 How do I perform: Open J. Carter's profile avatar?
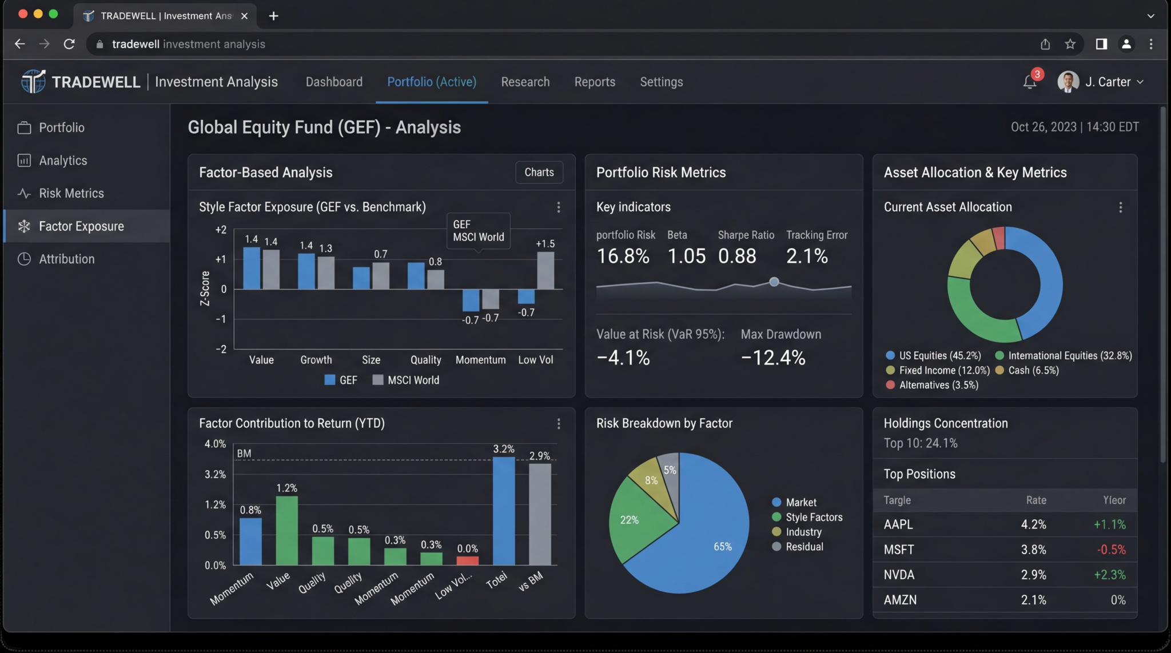(x=1068, y=81)
